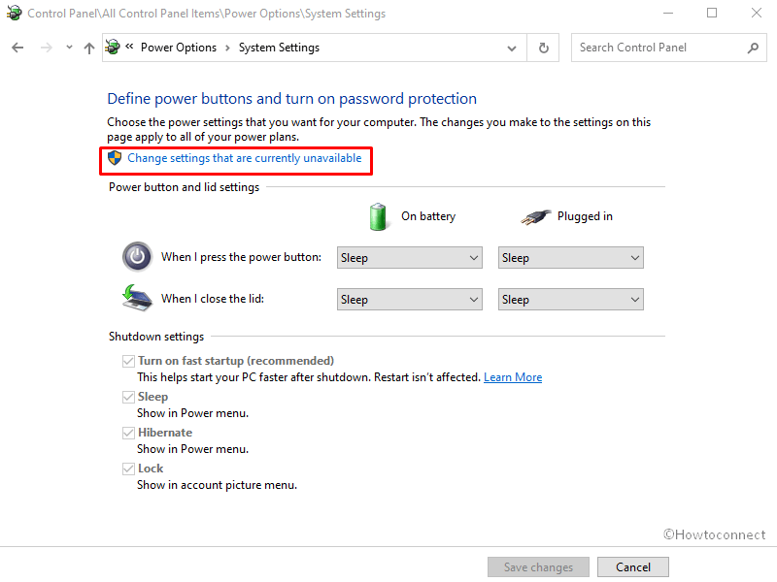The image size is (777, 582).
Task: Click the plugged in power cord icon
Action: (x=535, y=216)
